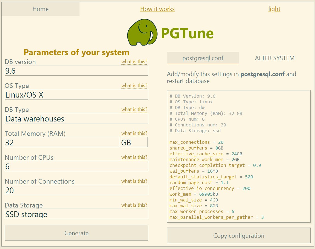315x249 pixels.
Task: Open the Home tab
Action: [x=41, y=9]
